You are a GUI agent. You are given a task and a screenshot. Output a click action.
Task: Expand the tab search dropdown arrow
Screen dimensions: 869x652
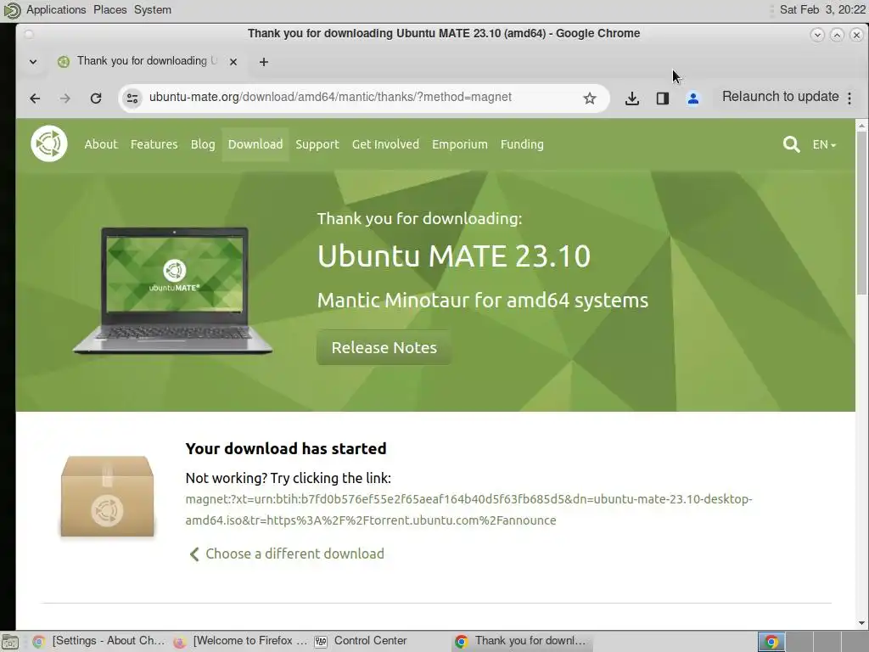(x=33, y=61)
